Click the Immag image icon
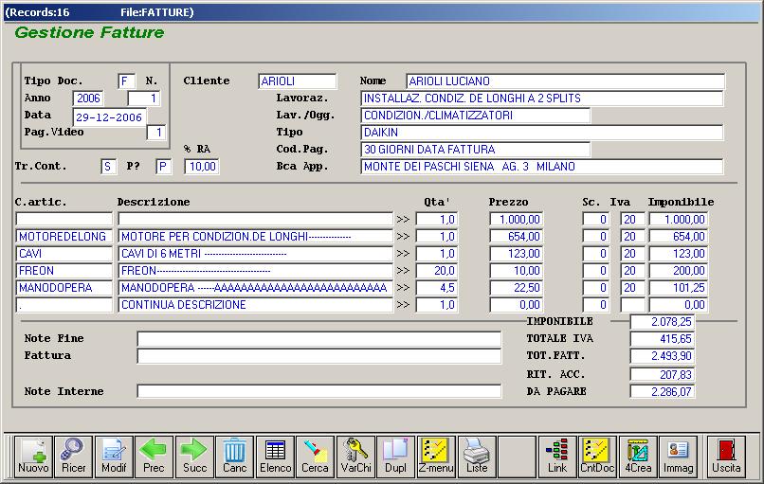This screenshot has width=764, height=484. tap(678, 456)
